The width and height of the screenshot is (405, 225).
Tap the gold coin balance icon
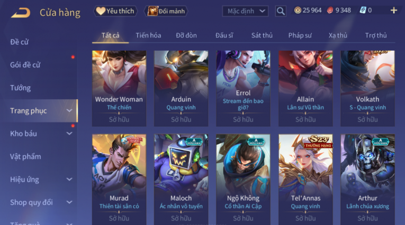click(x=298, y=11)
